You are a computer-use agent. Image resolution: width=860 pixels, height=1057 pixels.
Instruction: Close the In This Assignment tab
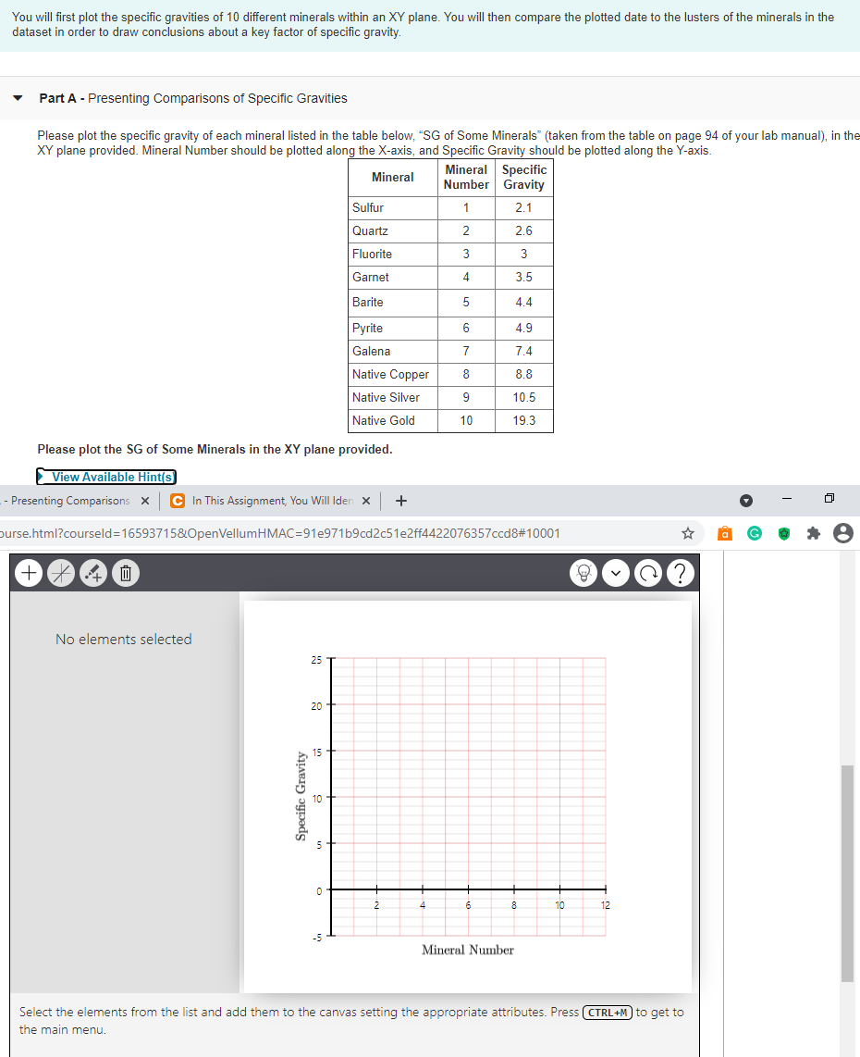pyautogui.click(x=365, y=501)
